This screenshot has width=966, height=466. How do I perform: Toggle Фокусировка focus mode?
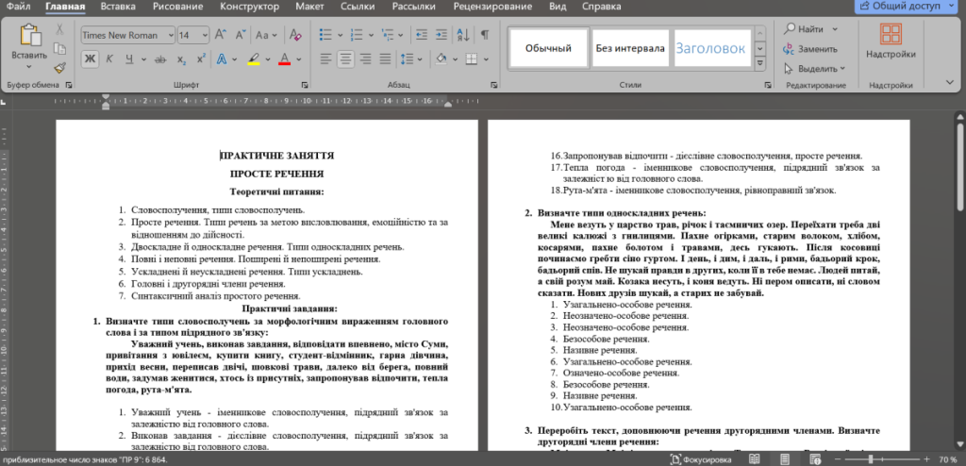click(x=701, y=459)
